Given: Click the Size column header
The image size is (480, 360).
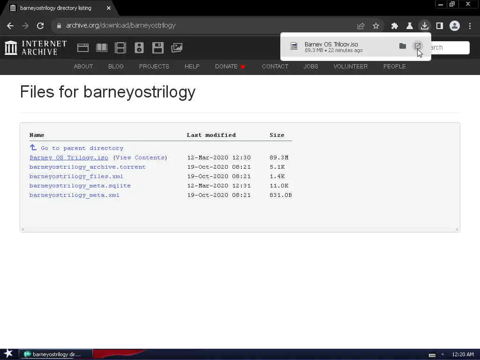Looking at the screenshot, I should tap(277, 135).
